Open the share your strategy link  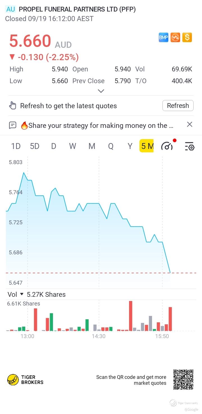pyautogui.click(x=100, y=125)
